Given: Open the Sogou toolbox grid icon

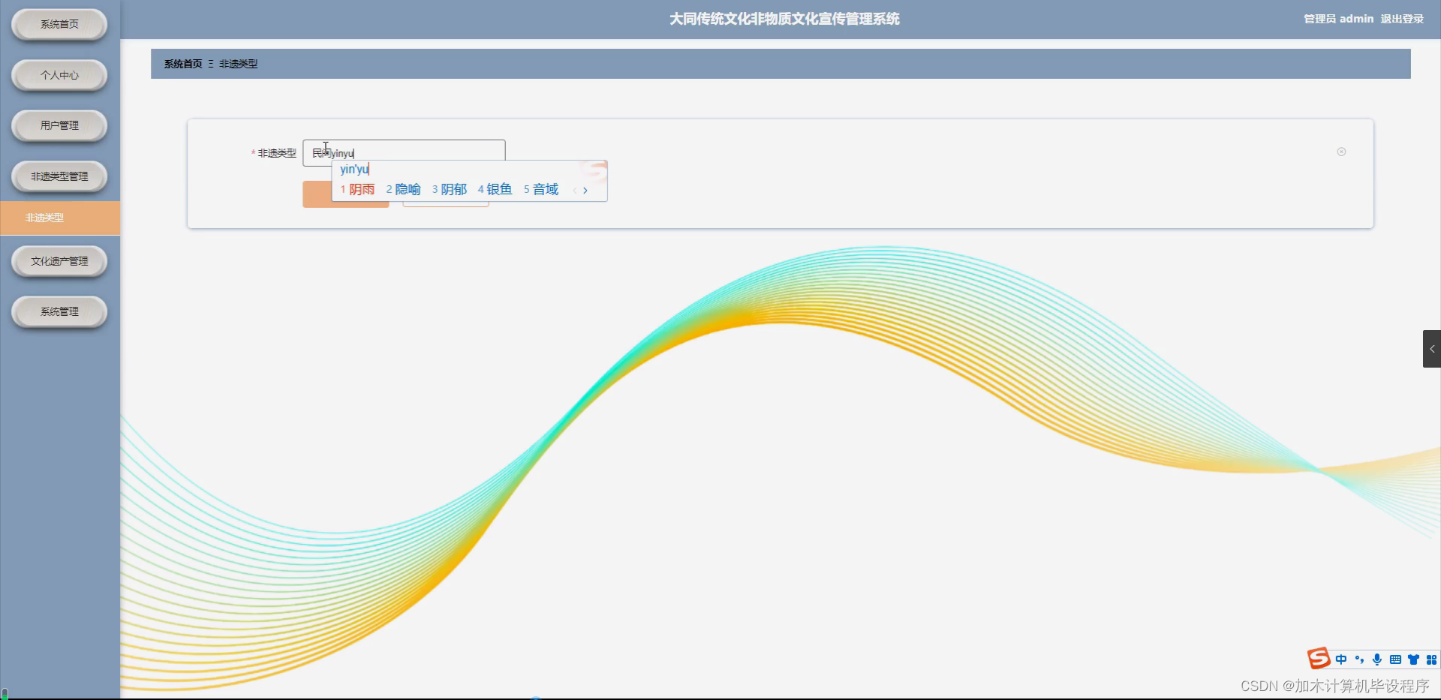Looking at the screenshot, I should click(1431, 659).
